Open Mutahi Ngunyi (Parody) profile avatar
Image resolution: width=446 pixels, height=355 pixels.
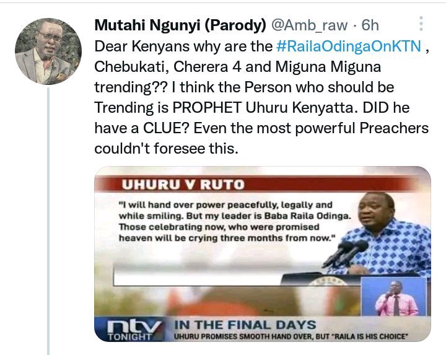click(x=48, y=51)
